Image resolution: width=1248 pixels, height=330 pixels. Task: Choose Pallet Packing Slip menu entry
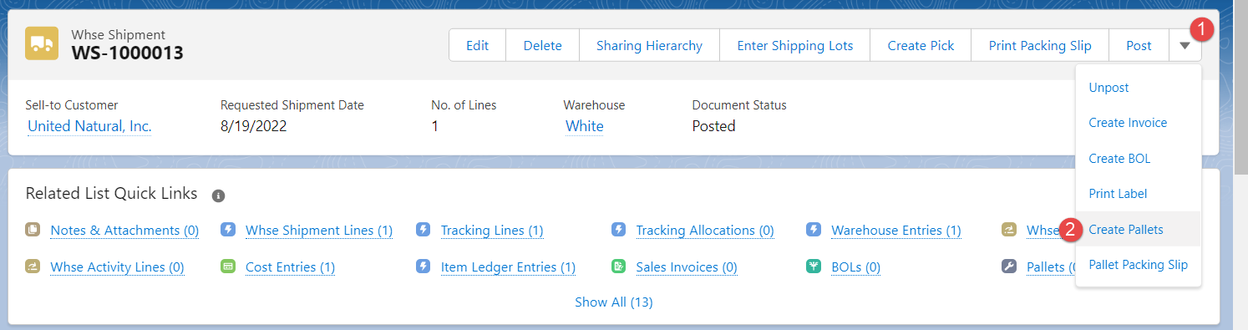[x=1139, y=265]
